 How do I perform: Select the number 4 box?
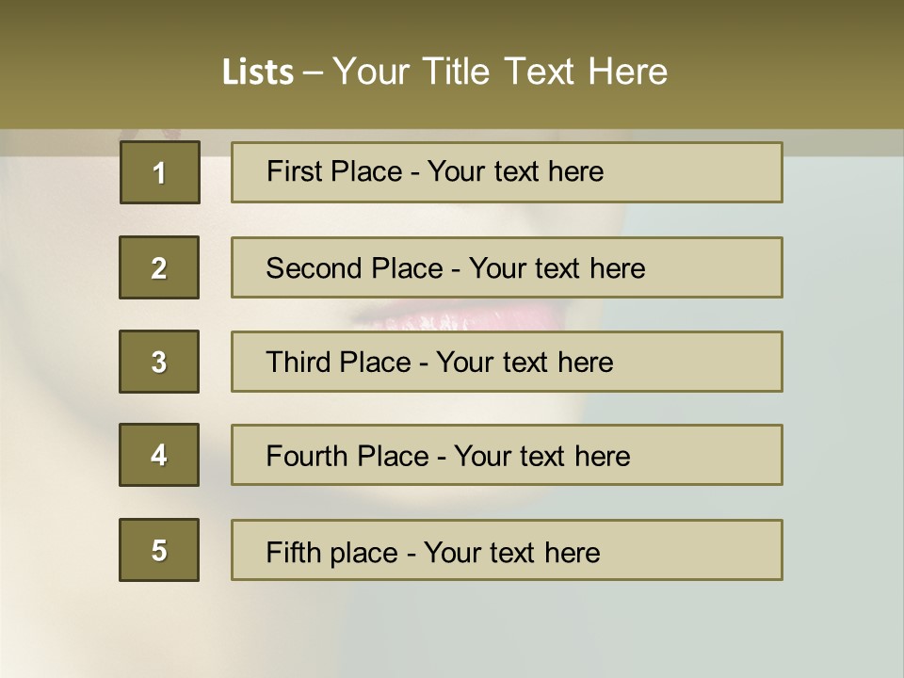point(159,455)
